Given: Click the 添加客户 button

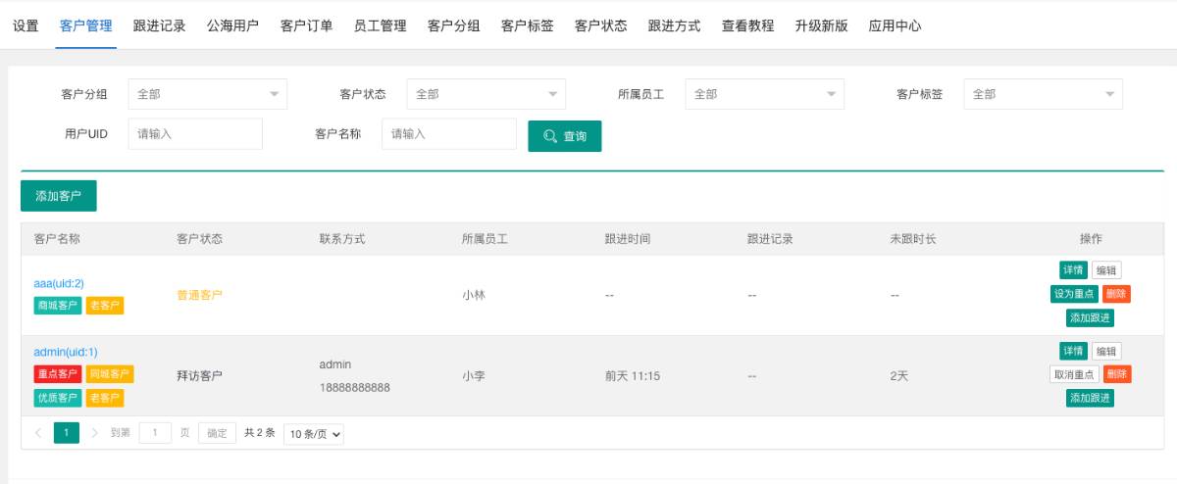Looking at the screenshot, I should 59,196.
